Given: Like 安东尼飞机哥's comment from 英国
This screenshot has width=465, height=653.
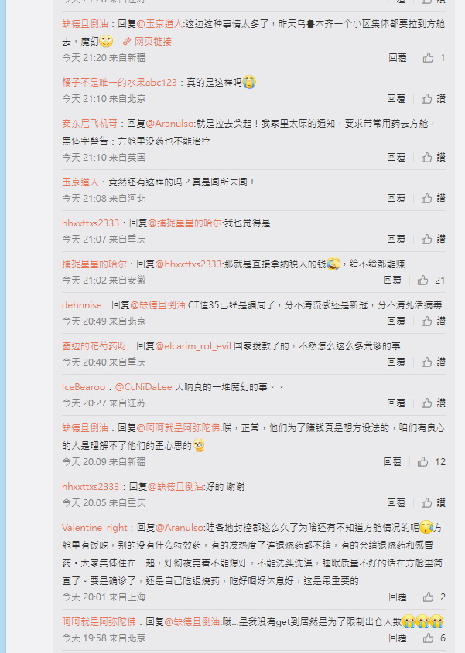Looking at the screenshot, I should click(426, 158).
